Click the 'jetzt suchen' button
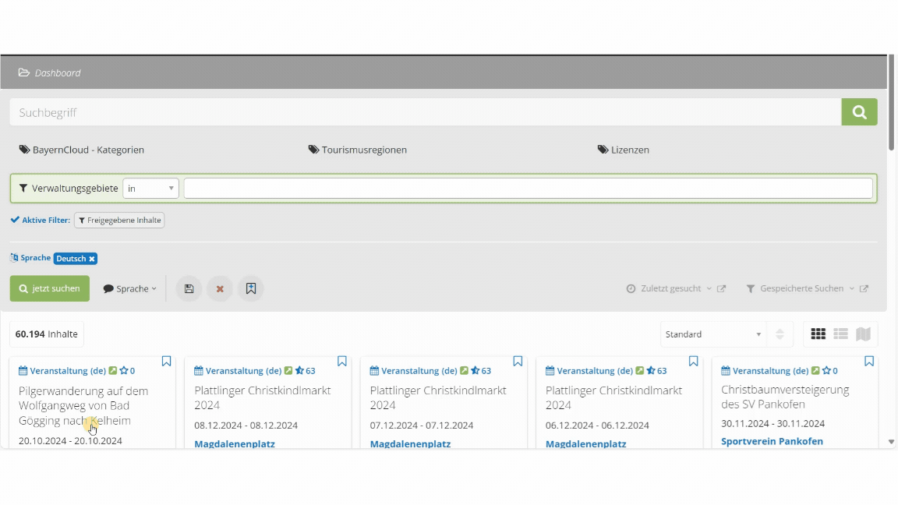Viewport: 898px width, 505px height. (50, 288)
